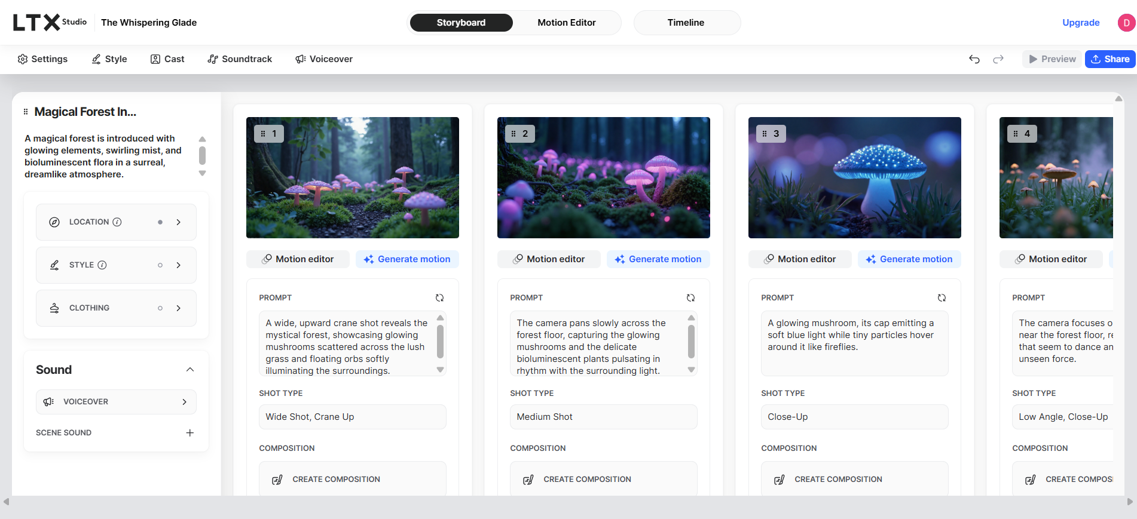1137x519 pixels.
Task: Open the Voiceover row chevron
Action: click(x=184, y=402)
